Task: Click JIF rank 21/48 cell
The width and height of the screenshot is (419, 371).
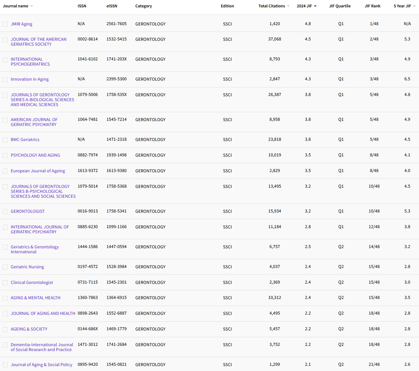Action: [374, 365]
